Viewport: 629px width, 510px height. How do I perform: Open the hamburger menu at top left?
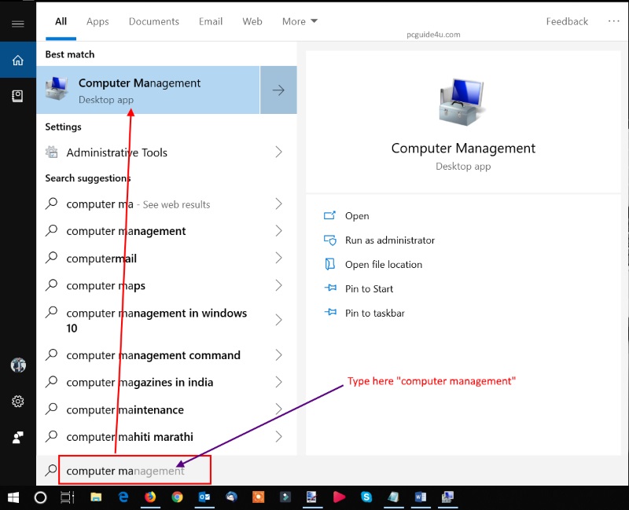[x=17, y=24]
